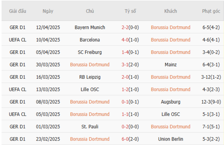Screen dimensions: 224x145
Task: Open the 6-0(2-0) match score
Action: point(130,139)
